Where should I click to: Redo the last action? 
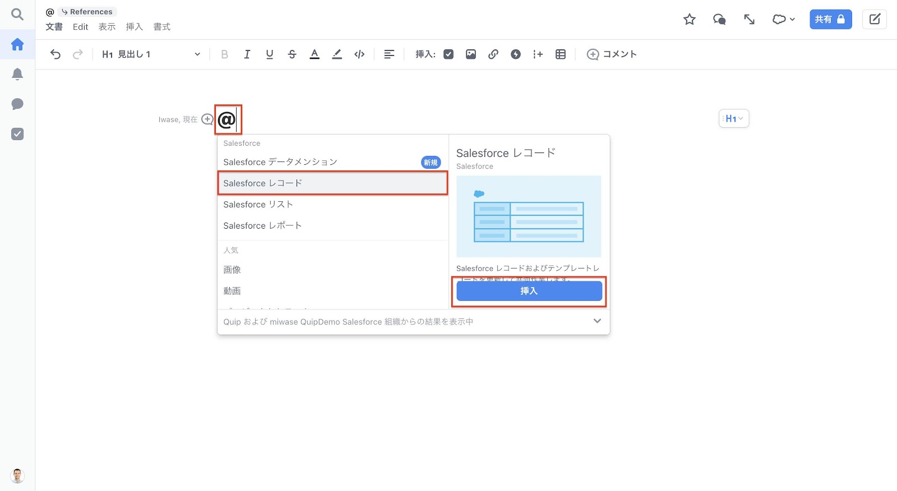pyautogui.click(x=78, y=54)
